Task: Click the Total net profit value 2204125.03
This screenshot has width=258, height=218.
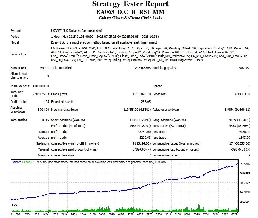Action: pos(41,94)
